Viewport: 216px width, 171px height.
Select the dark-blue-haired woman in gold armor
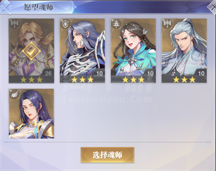(31, 114)
